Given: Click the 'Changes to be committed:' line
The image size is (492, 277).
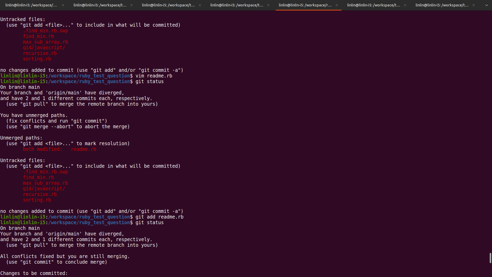Looking at the screenshot, I should pos(34,273).
